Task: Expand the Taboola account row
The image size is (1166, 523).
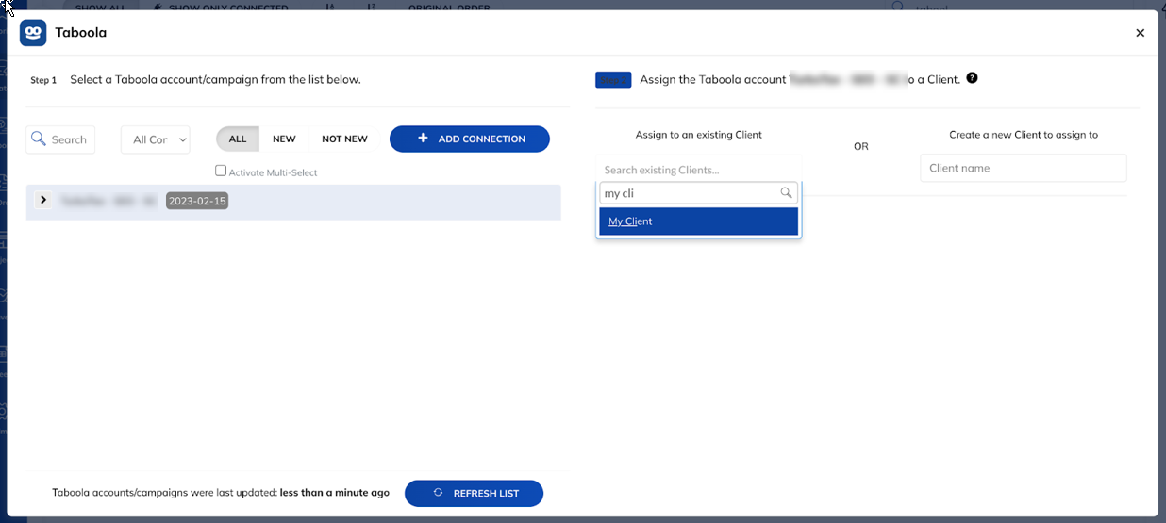Action: tap(42, 200)
